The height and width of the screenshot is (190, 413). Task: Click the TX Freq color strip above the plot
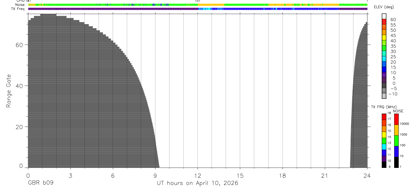pos(198,9)
